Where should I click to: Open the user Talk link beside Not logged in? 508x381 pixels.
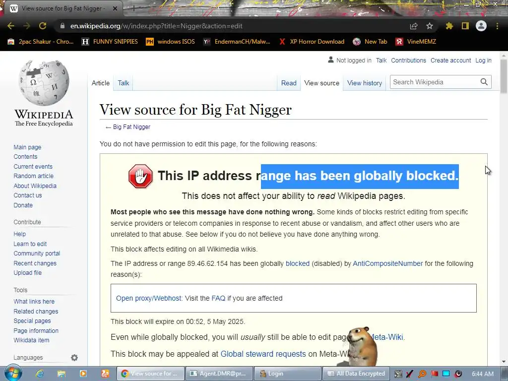[381, 60]
